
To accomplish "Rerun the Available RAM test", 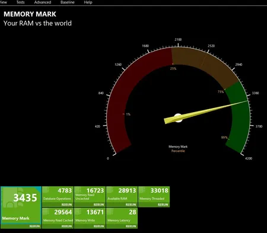I will [x=131, y=205].
